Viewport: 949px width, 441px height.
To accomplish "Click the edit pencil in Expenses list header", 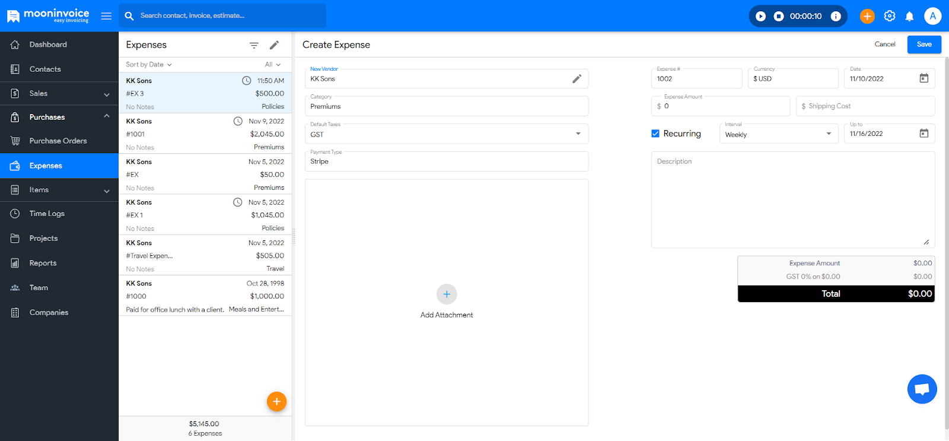I will tap(274, 45).
